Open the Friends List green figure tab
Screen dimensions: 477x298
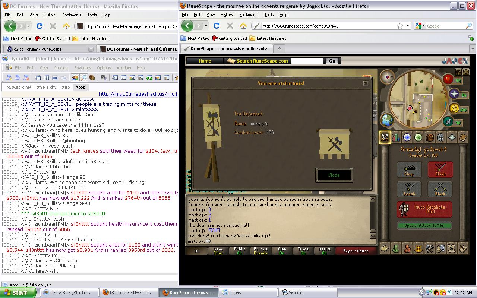coord(396,248)
